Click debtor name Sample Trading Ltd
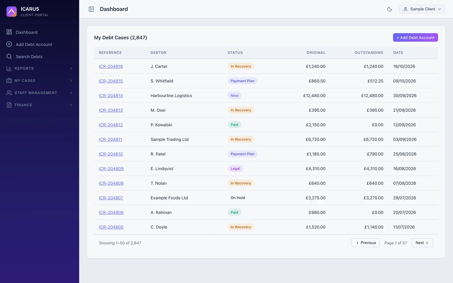This screenshot has height=283, width=453. pos(170,140)
